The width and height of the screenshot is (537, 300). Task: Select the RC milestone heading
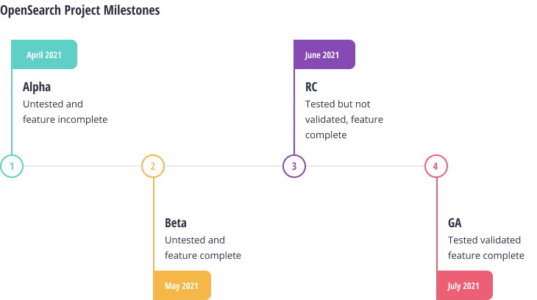[311, 87]
